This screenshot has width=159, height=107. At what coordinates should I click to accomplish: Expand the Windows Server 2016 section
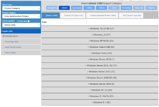coord(100,59)
